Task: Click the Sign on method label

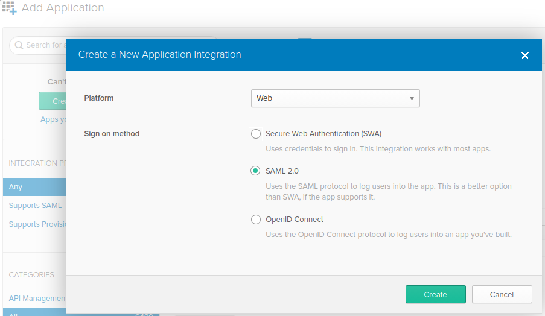Action: coord(112,134)
